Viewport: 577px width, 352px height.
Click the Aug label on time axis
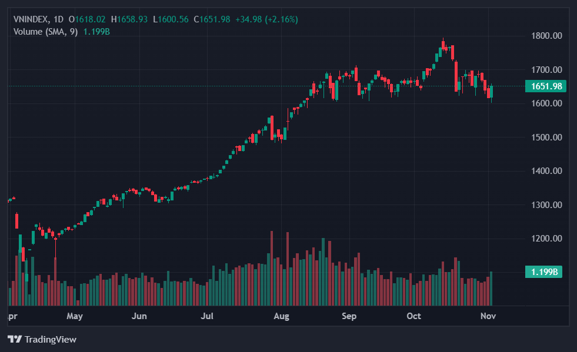[282, 316]
